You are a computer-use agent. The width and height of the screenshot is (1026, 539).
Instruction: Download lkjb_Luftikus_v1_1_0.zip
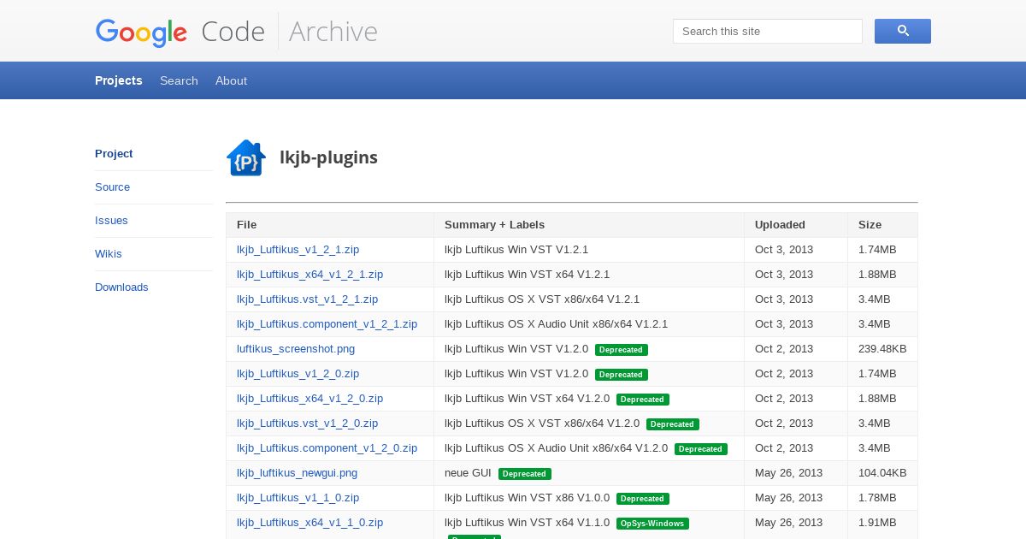[298, 498]
